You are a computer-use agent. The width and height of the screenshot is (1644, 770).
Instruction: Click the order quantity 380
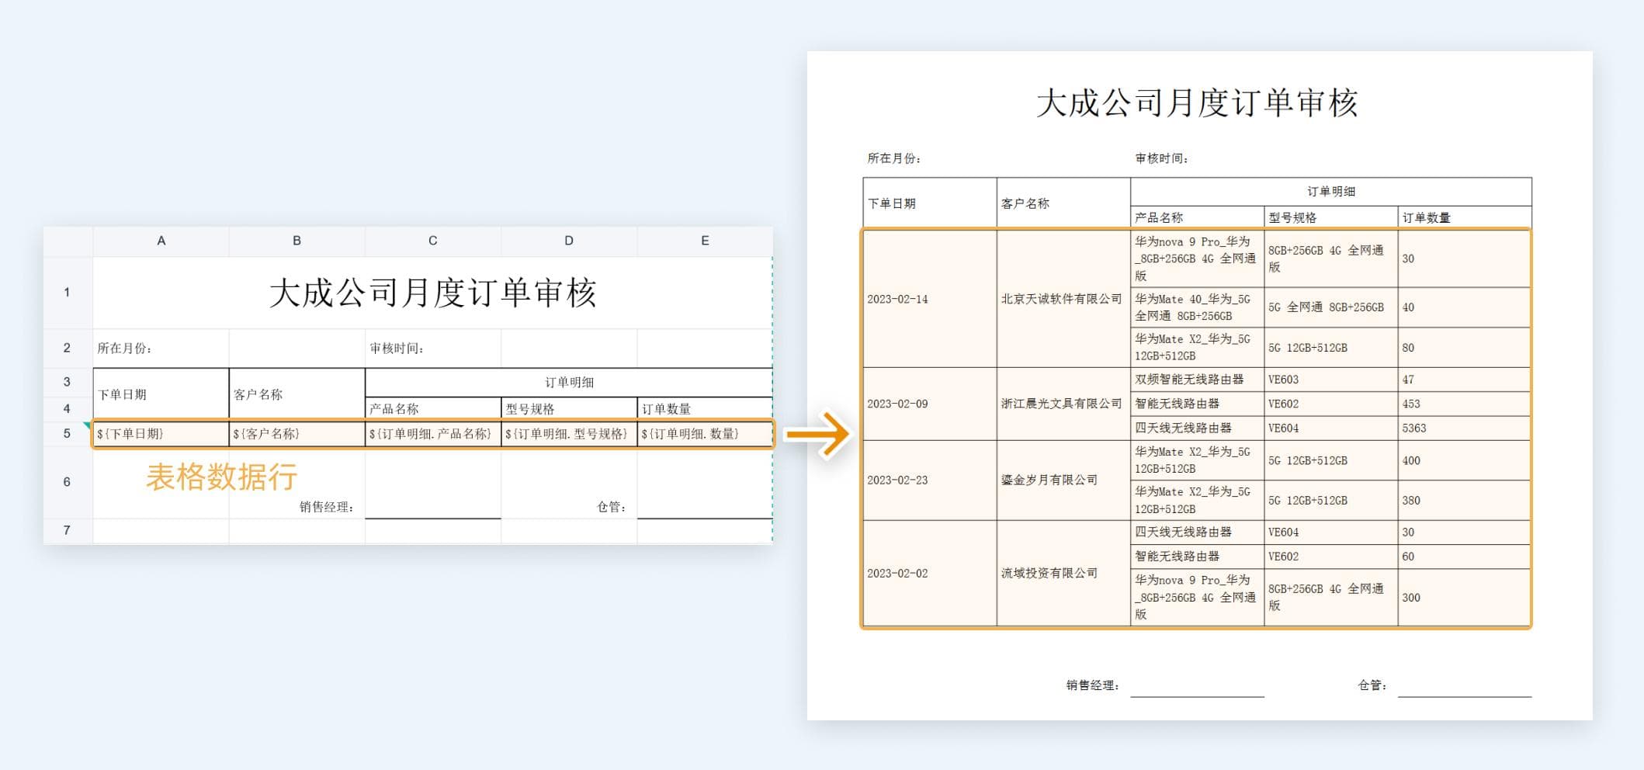click(1411, 501)
